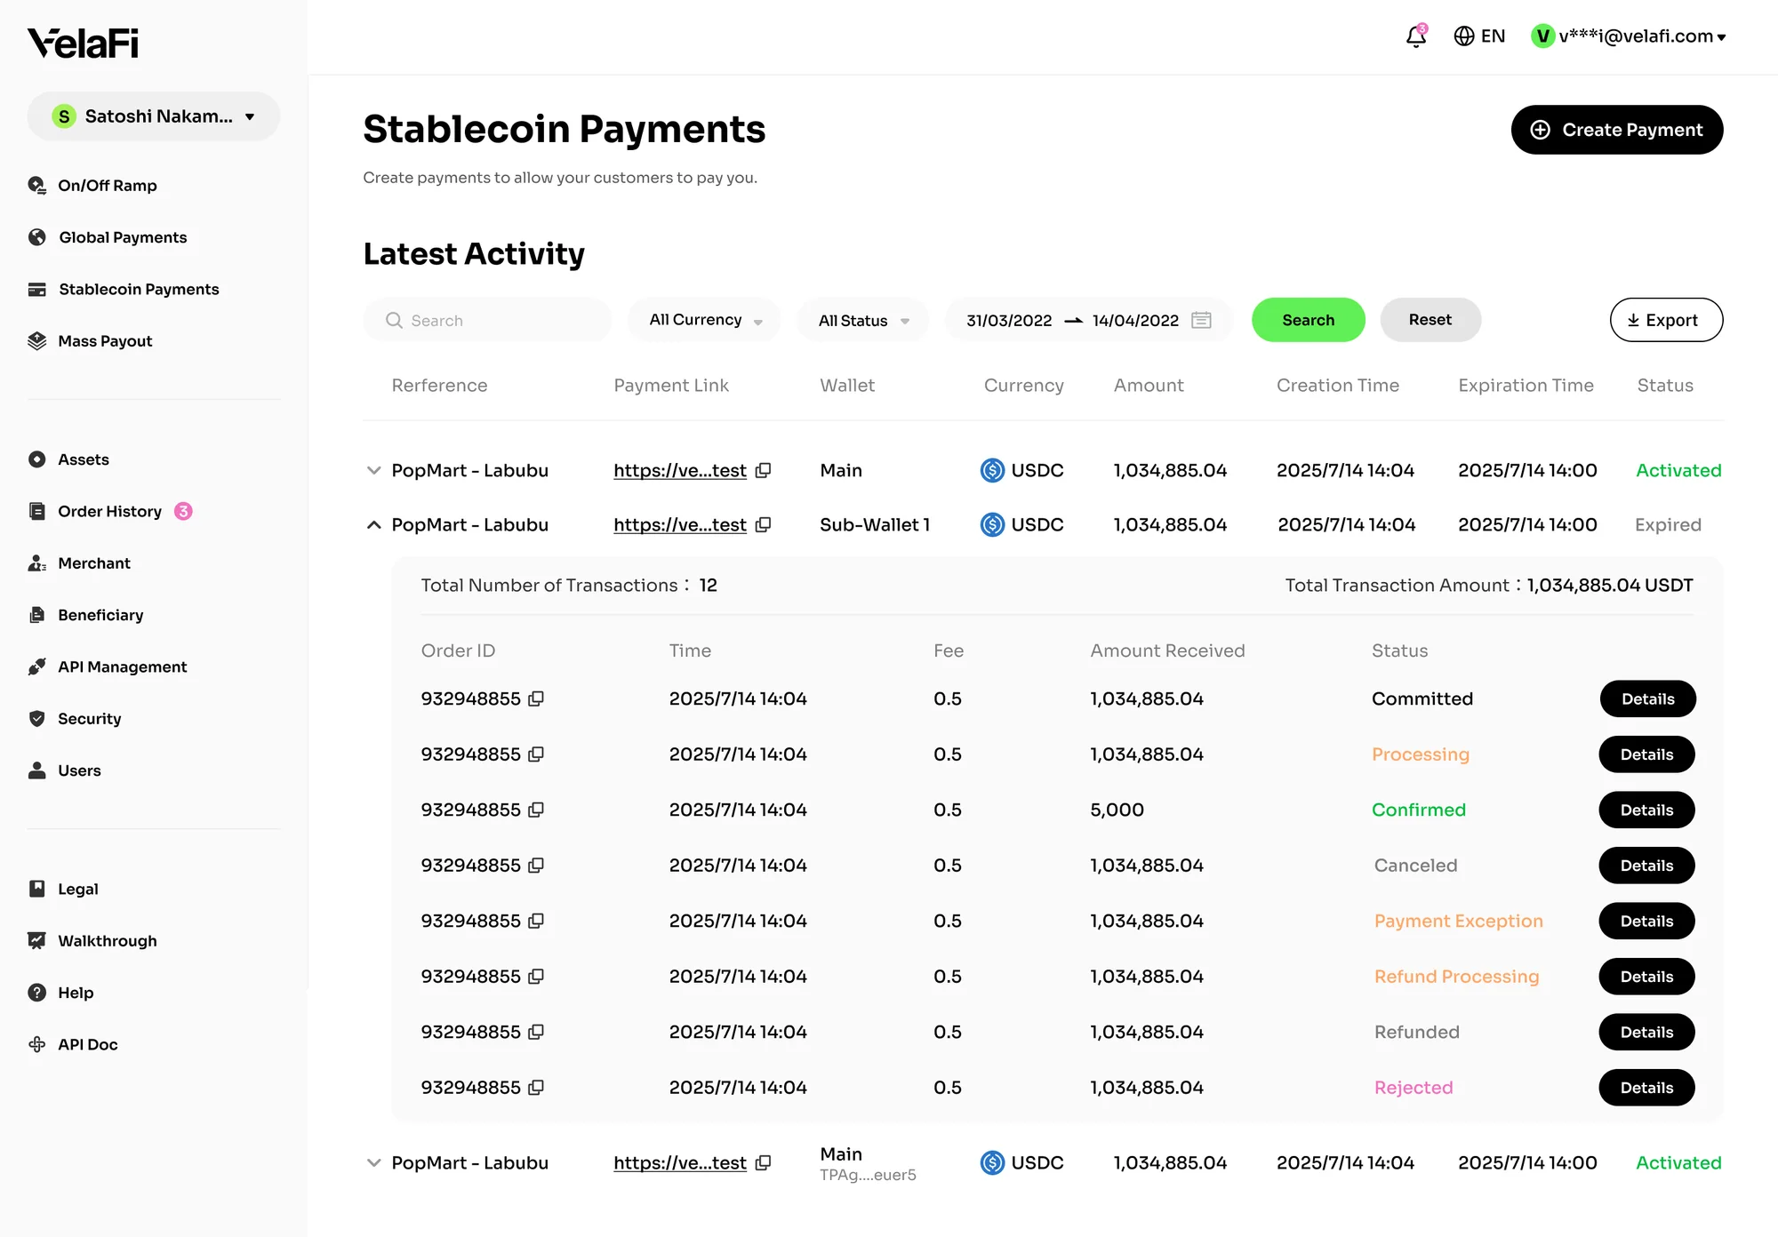Click the On/Off Ramp sidebar icon

pos(36,185)
